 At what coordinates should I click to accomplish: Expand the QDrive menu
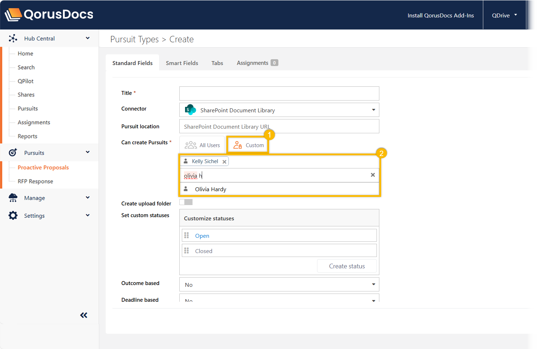pyautogui.click(x=504, y=15)
